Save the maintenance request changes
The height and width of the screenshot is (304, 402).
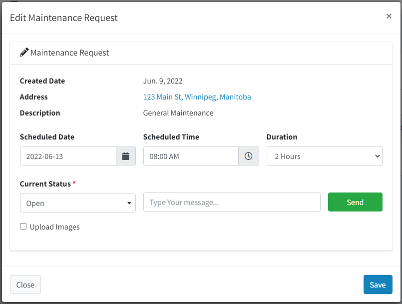[x=378, y=284]
